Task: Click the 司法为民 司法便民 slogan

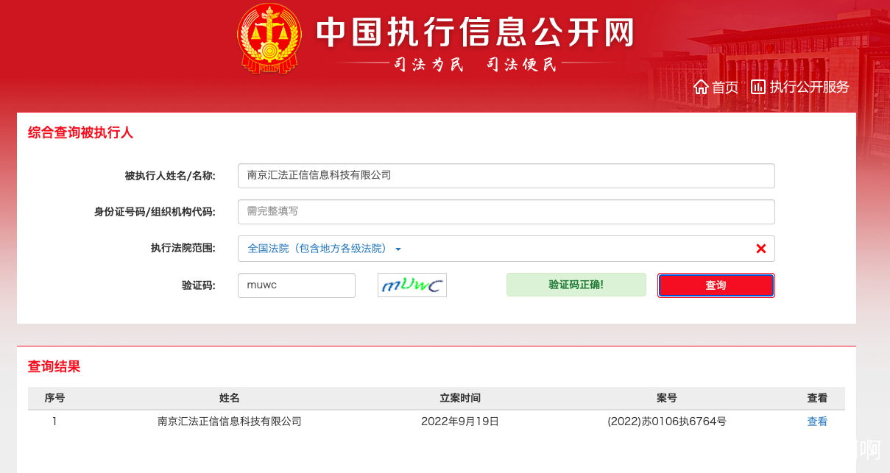Action: coord(476,65)
